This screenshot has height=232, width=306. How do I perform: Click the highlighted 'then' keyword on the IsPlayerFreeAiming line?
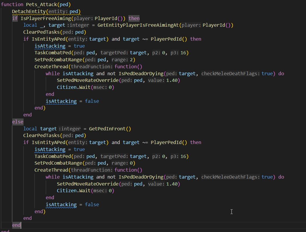pyautogui.click(x=134, y=18)
